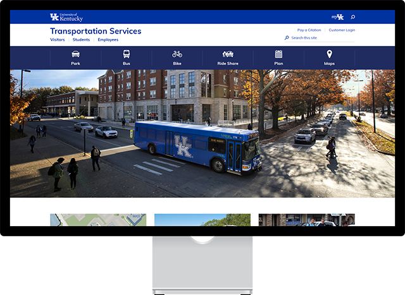Go to Transportation Services home title
This screenshot has height=295, width=405.
(96, 31)
